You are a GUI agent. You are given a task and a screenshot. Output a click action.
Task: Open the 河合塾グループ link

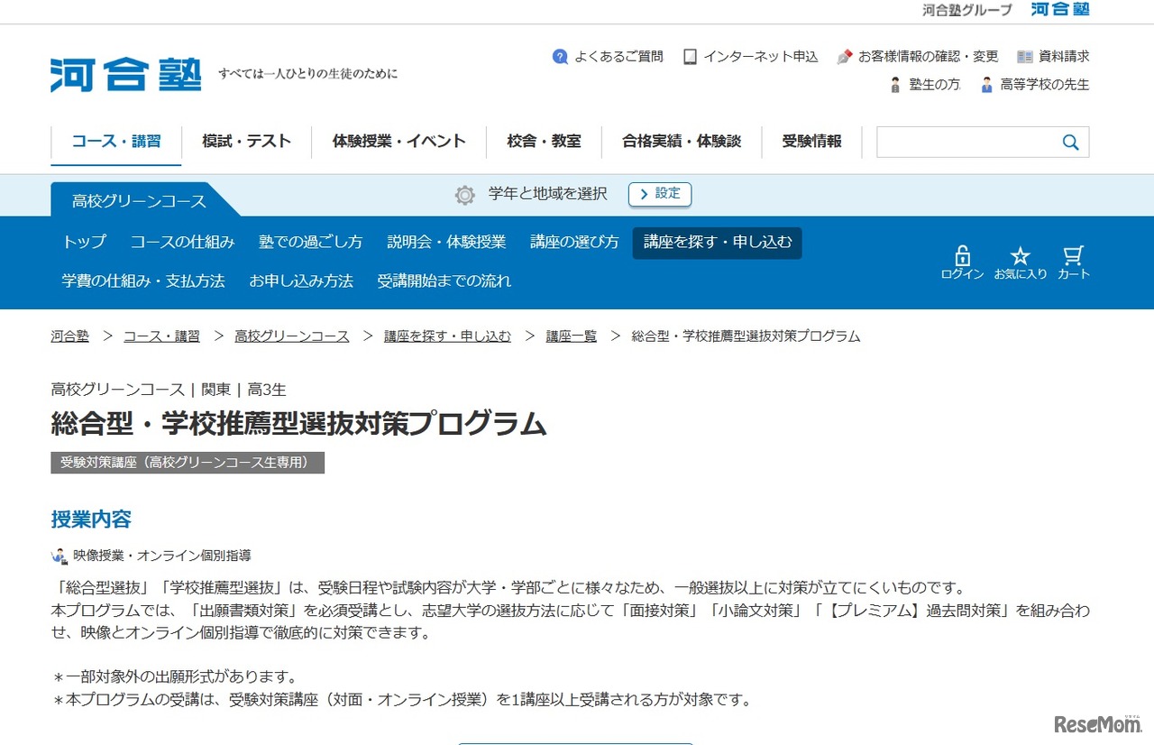click(x=967, y=10)
